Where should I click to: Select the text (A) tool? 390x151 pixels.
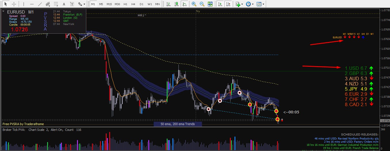click(64, 4)
